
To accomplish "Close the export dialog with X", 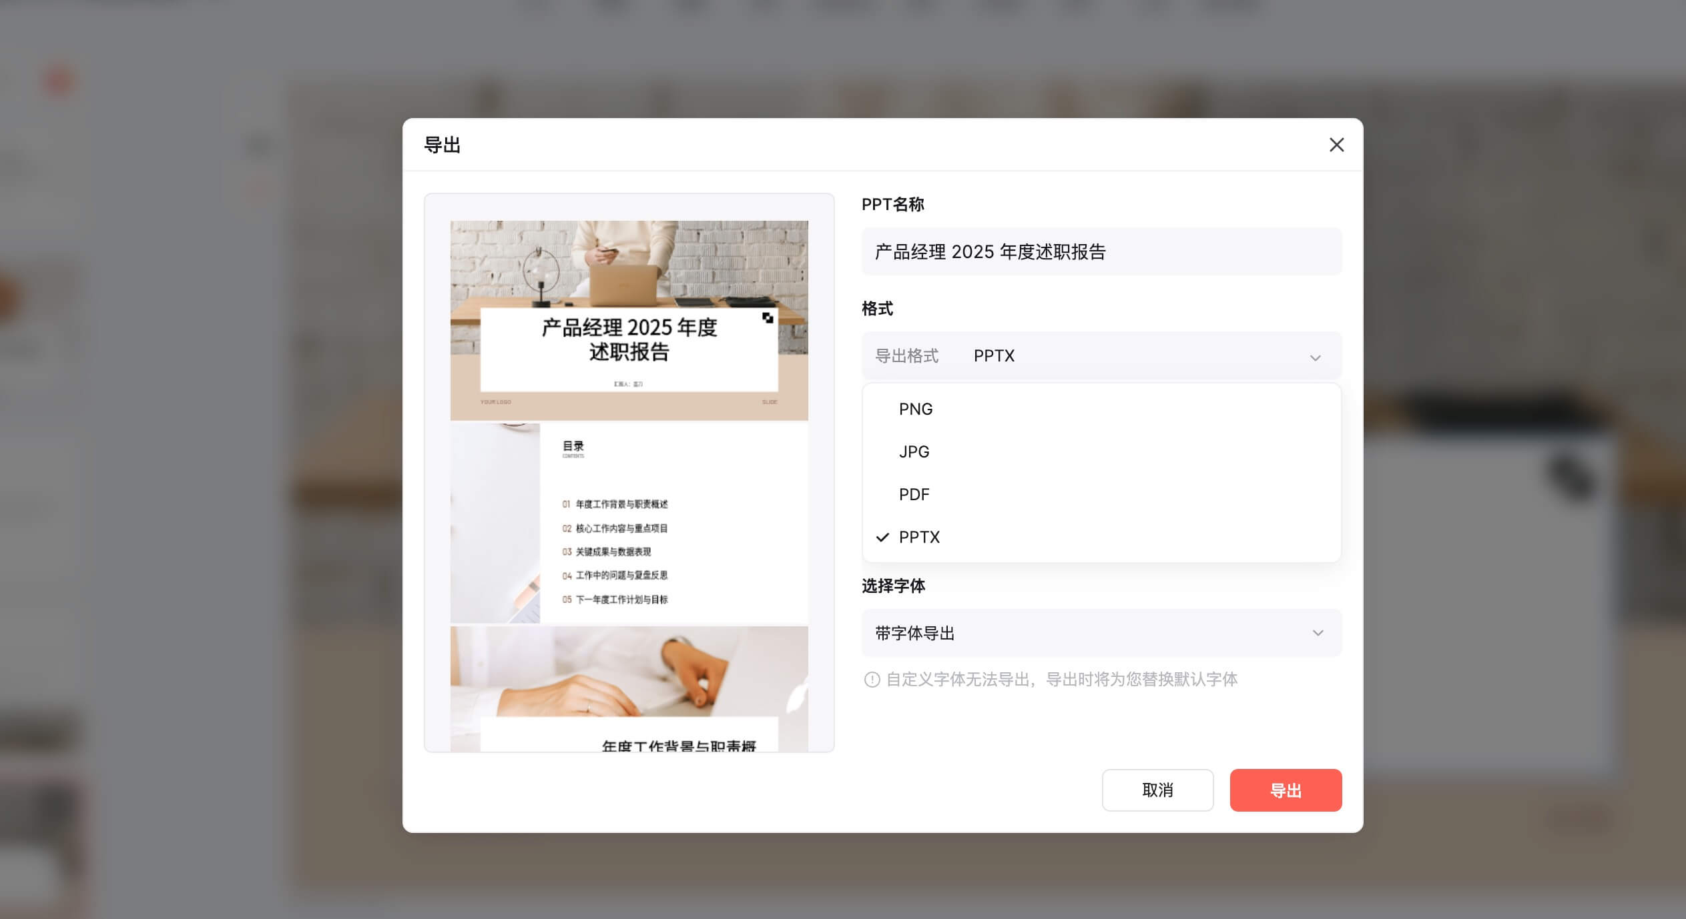I will tap(1336, 145).
